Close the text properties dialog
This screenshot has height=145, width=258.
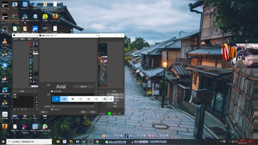(96, 36)
